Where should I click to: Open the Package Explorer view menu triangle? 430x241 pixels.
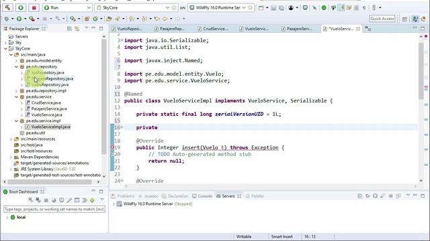(x=87, y=28)
